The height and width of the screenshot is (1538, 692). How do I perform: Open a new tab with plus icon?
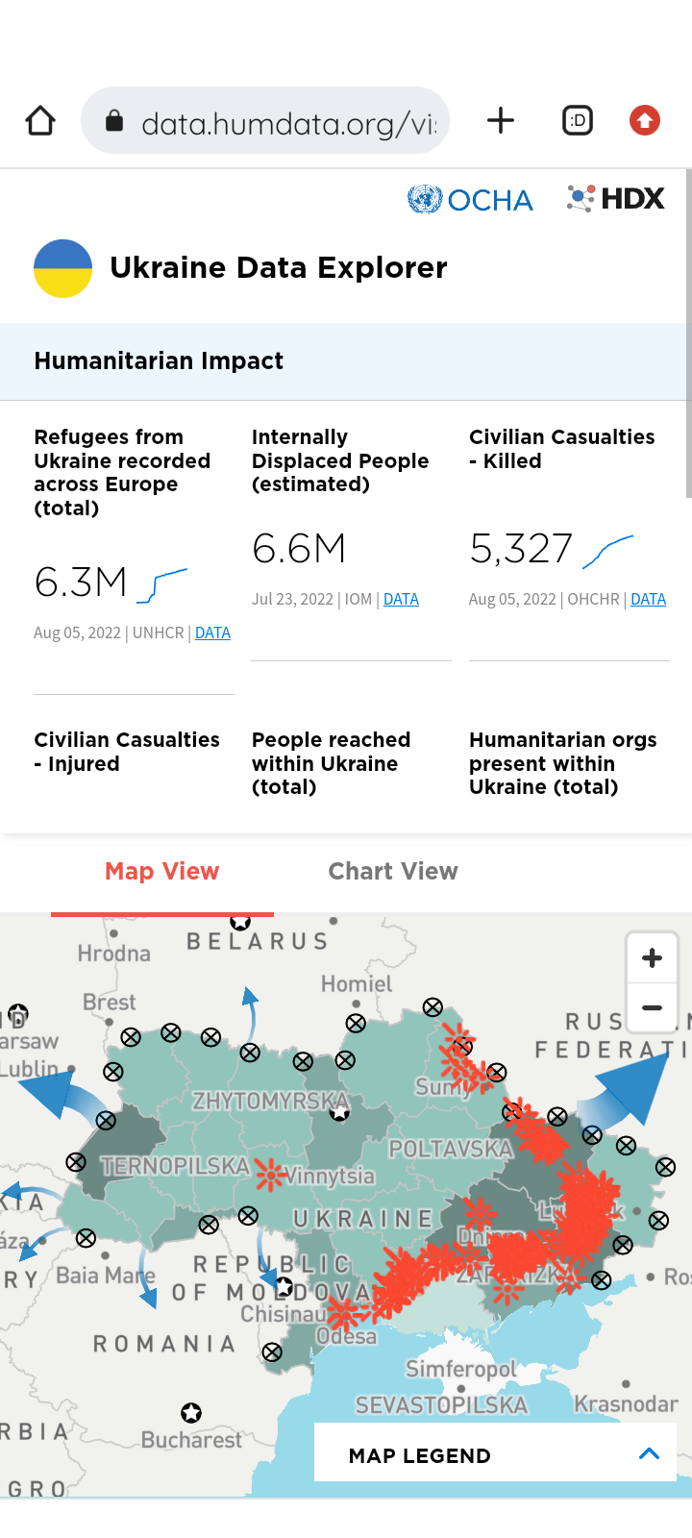coord(501,121)
